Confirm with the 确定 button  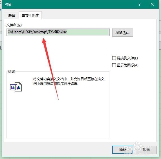(122, 150)
